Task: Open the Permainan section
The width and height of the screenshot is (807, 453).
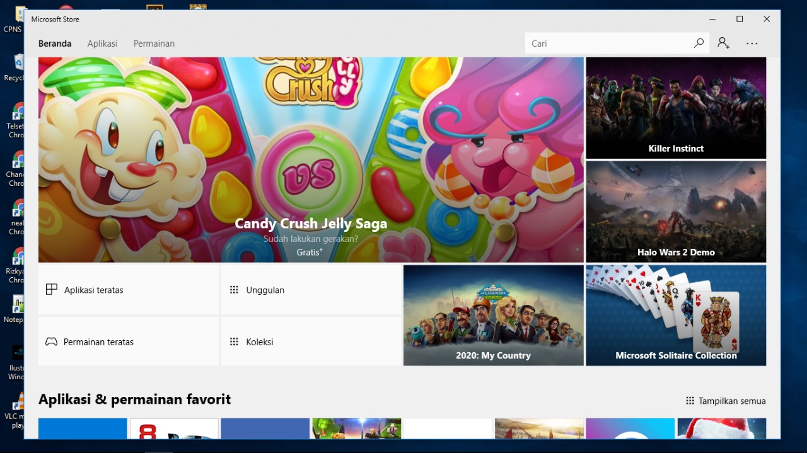Action: [x=154, y=43]
